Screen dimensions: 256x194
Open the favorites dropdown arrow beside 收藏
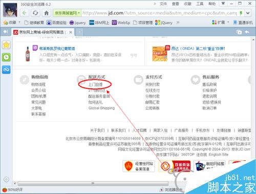click(19, 22)
